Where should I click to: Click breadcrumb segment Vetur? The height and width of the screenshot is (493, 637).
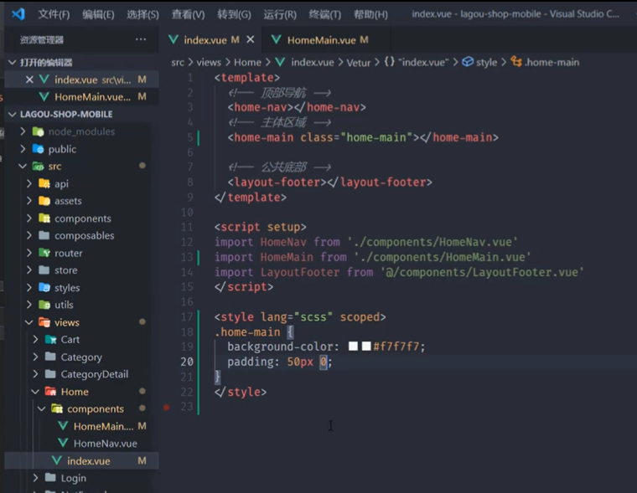(359, 63)
